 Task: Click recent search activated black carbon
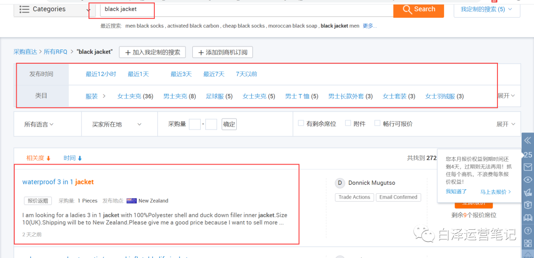[193, 26]
